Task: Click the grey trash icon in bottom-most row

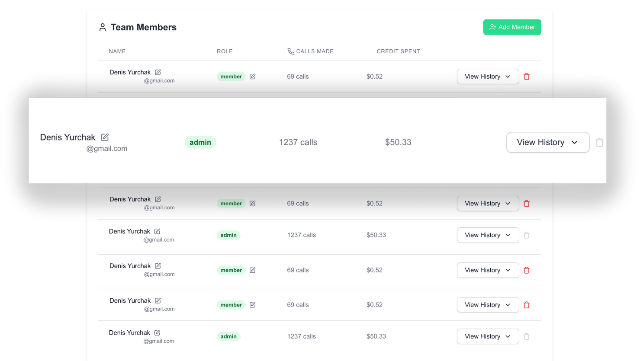Action: (x=527, y=336)
